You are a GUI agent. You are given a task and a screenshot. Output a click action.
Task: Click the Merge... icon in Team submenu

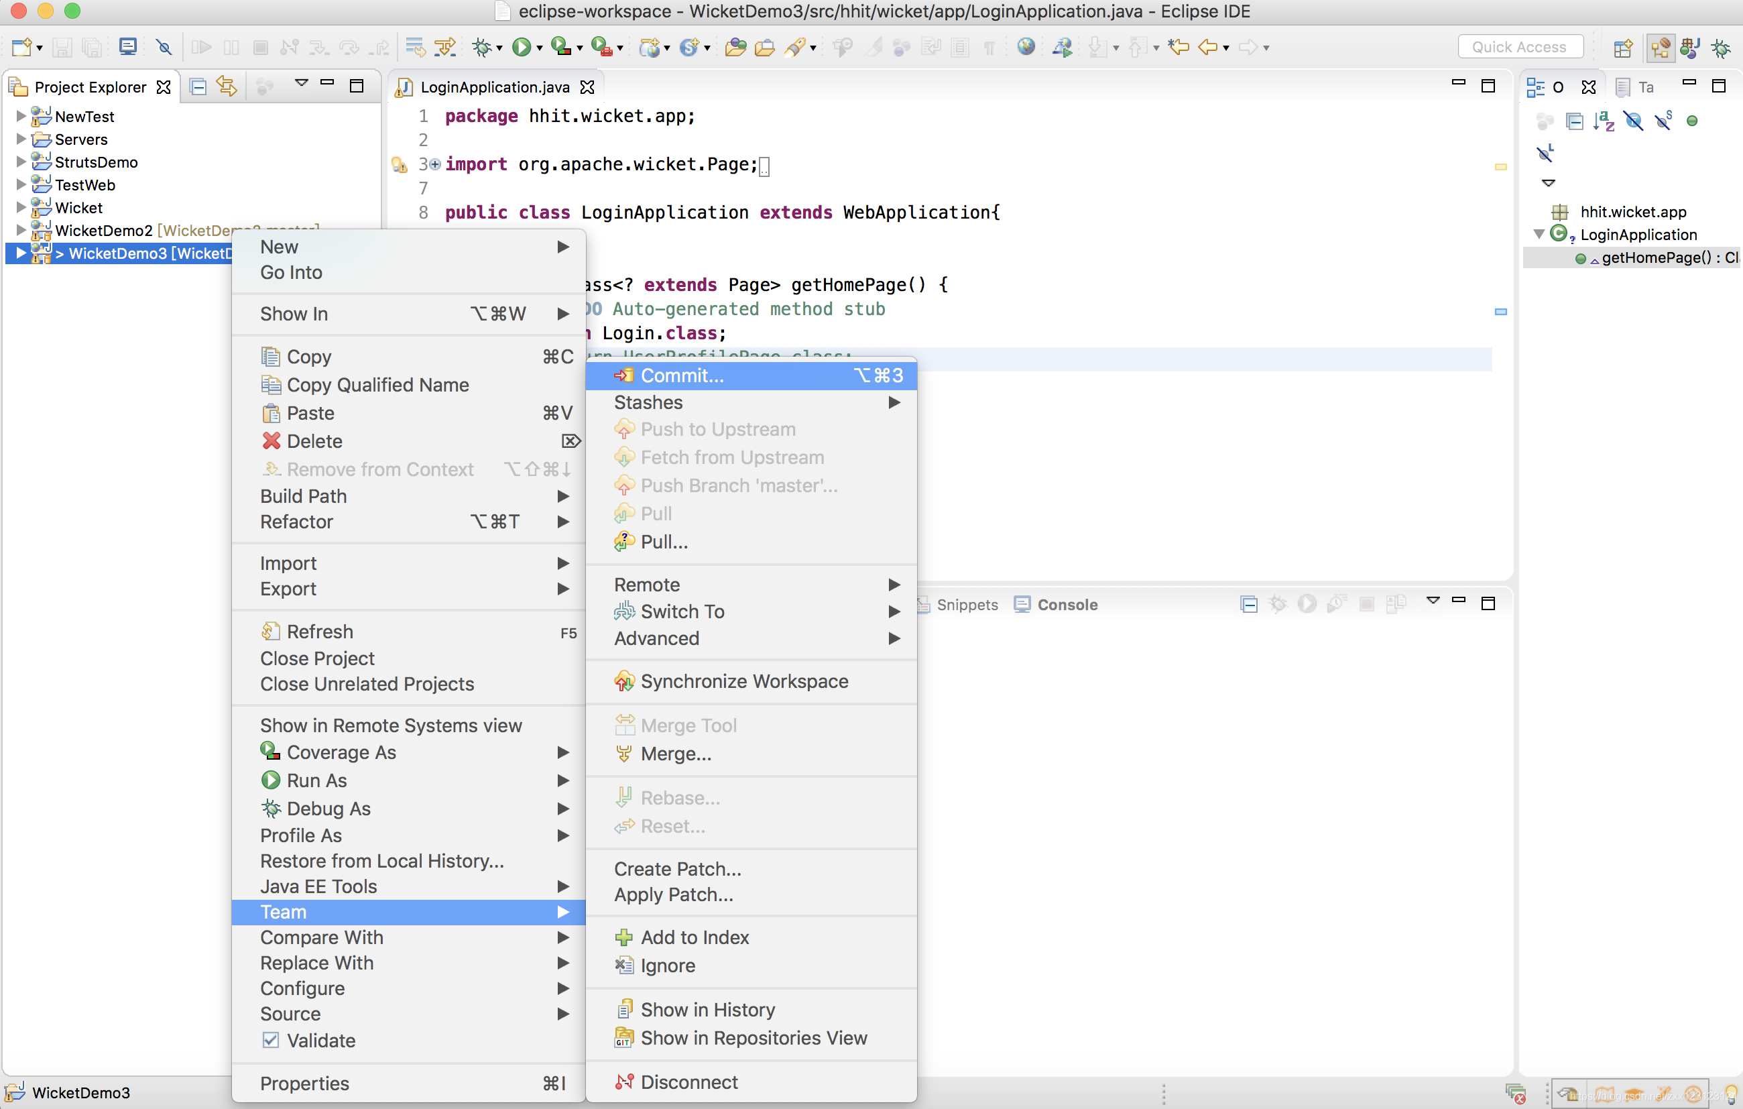pos(623,754)
